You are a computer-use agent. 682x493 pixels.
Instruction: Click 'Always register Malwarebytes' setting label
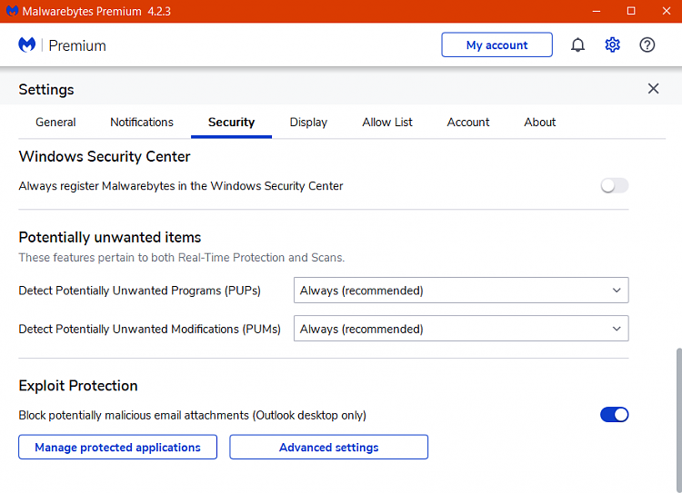pyautogui.click(x=181, y=186)
